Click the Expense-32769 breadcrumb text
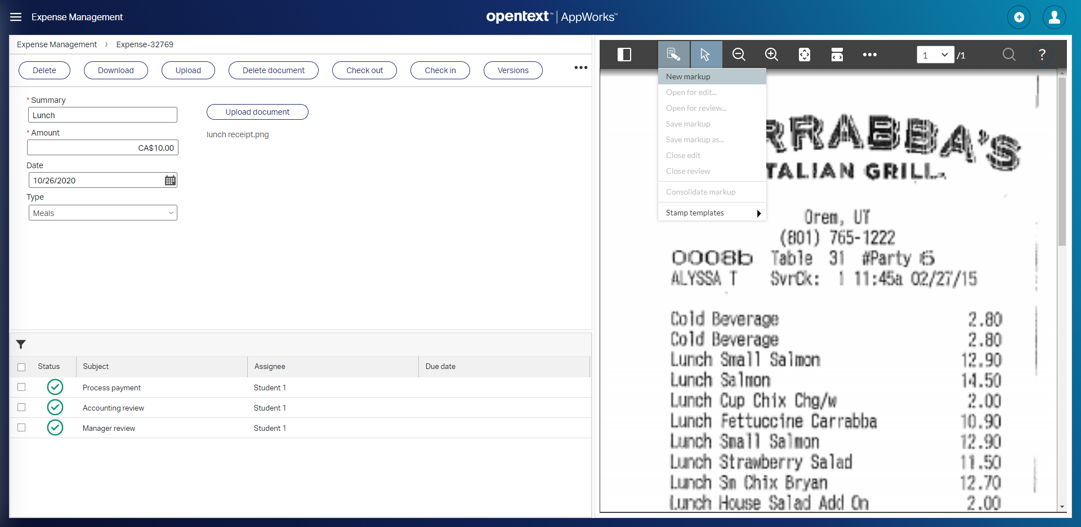This screenshot has width=1081, height=527. 145,44
